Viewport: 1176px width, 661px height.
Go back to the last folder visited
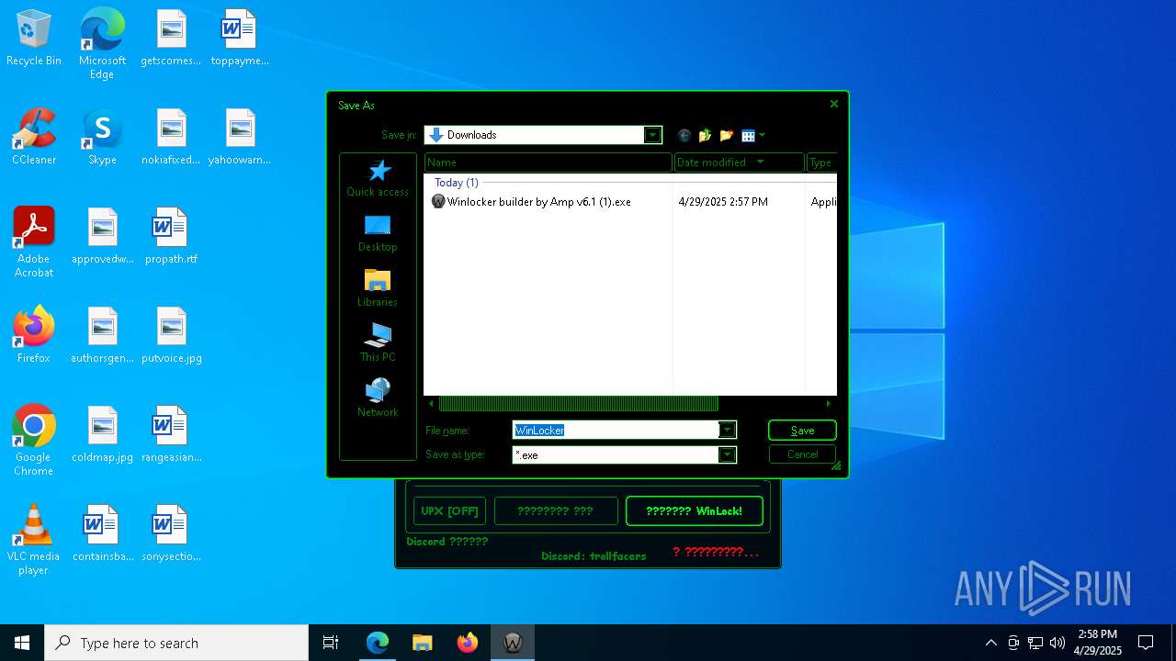(x=684, y=136)
